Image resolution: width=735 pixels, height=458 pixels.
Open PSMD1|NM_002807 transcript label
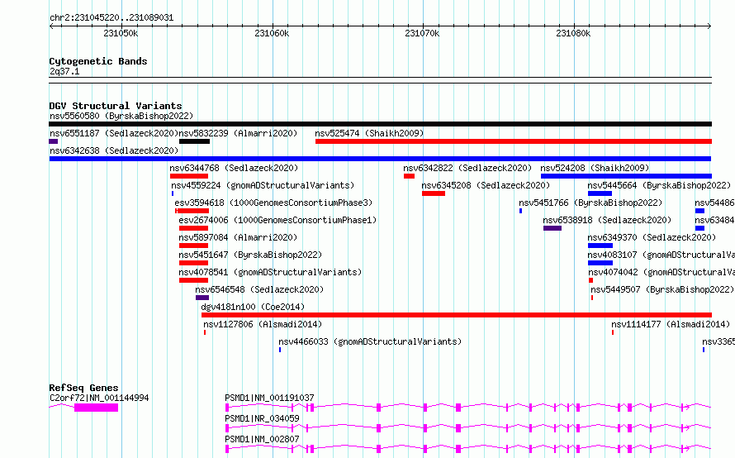pyautogui.click(x=262, y=439)
